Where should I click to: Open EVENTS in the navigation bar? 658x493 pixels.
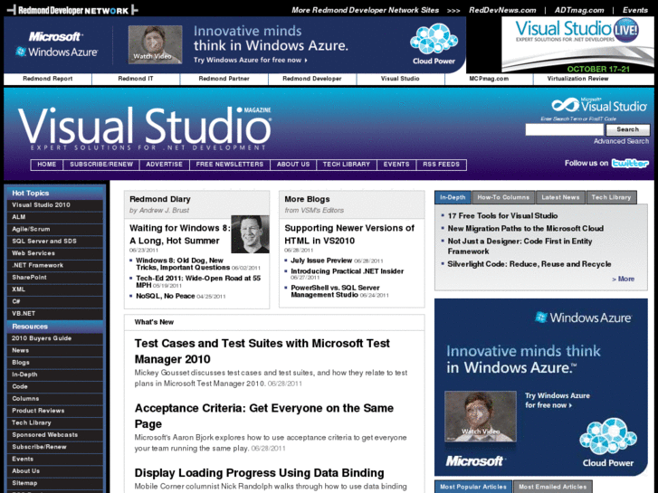396,165
